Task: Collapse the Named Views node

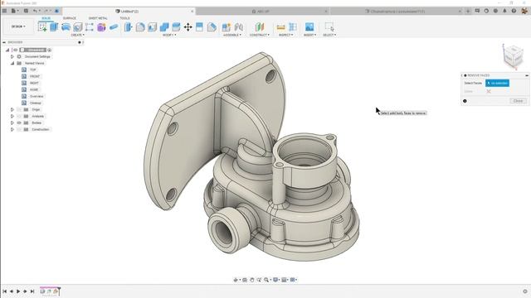Action: 12,63
